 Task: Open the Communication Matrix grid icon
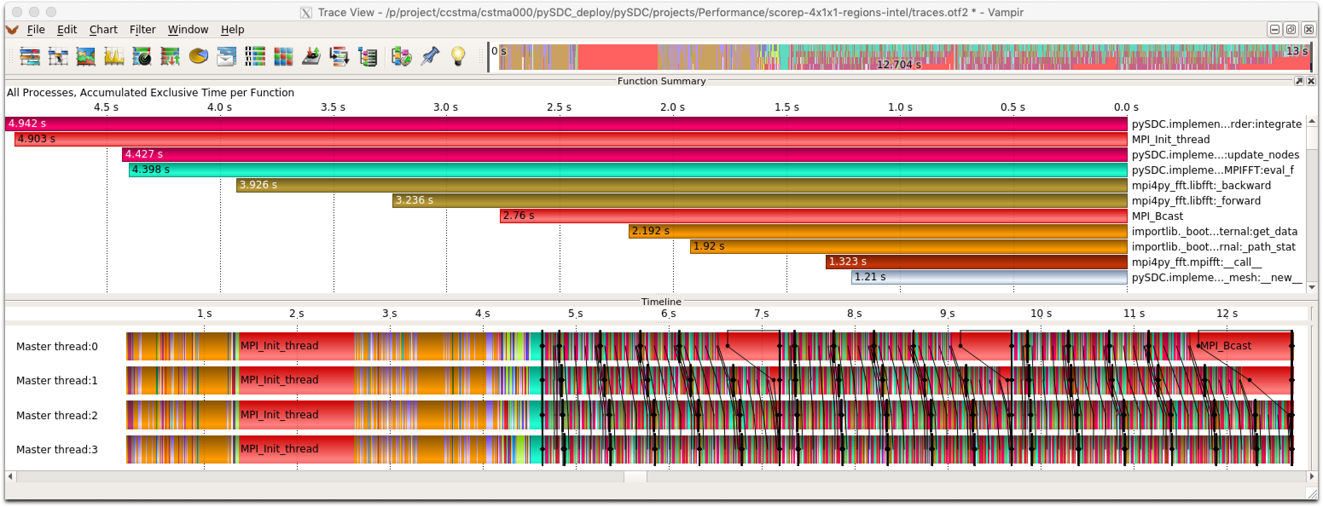283,56
